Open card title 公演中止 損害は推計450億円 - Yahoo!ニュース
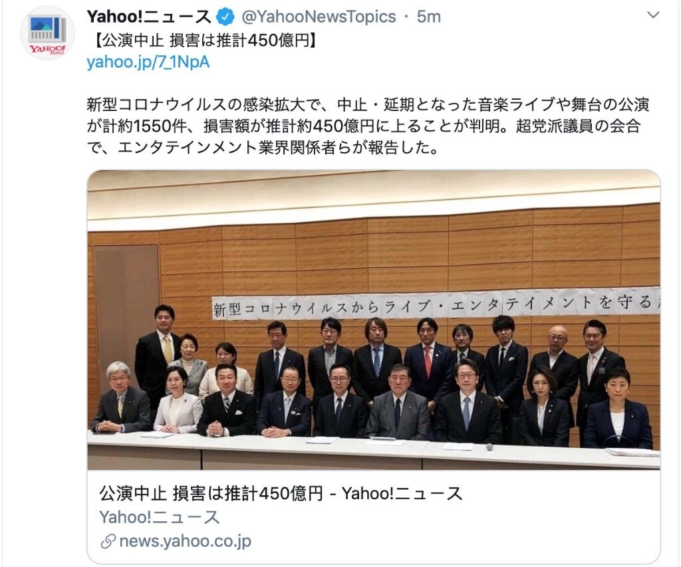Viewport: 681px width, 567px height. pyautogui.click(x=281, y=494)
